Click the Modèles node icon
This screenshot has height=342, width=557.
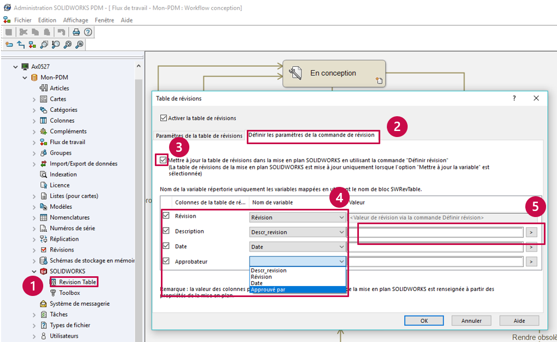click(x=43, y=207)
